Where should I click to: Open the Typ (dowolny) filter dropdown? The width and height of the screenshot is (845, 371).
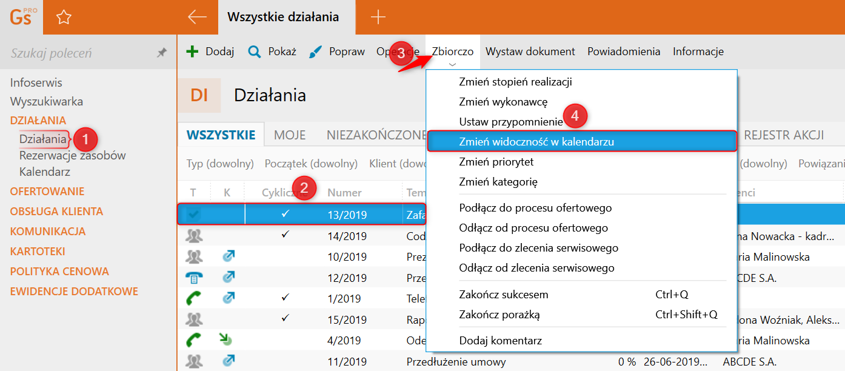tap(219, 164)
